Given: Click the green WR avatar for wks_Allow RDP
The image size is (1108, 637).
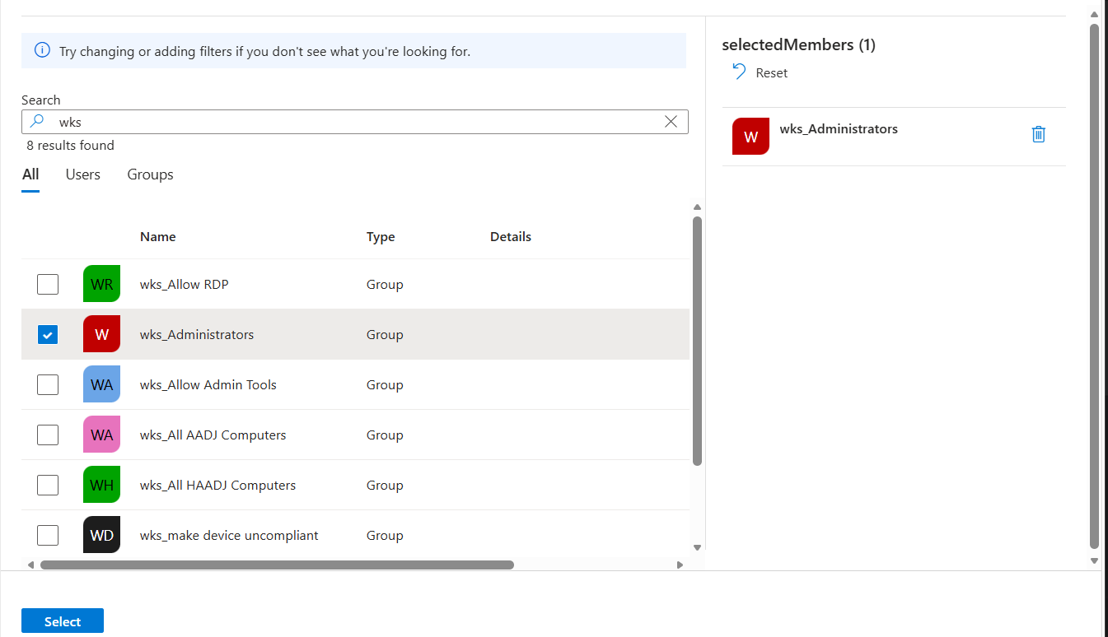Looking at the screenshot, I should (x=101, y=284).
